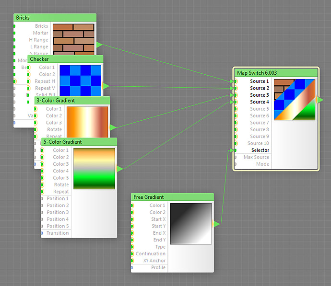
Task: Click the Max Source parameter socket
Action: click(x=235, y=157)
